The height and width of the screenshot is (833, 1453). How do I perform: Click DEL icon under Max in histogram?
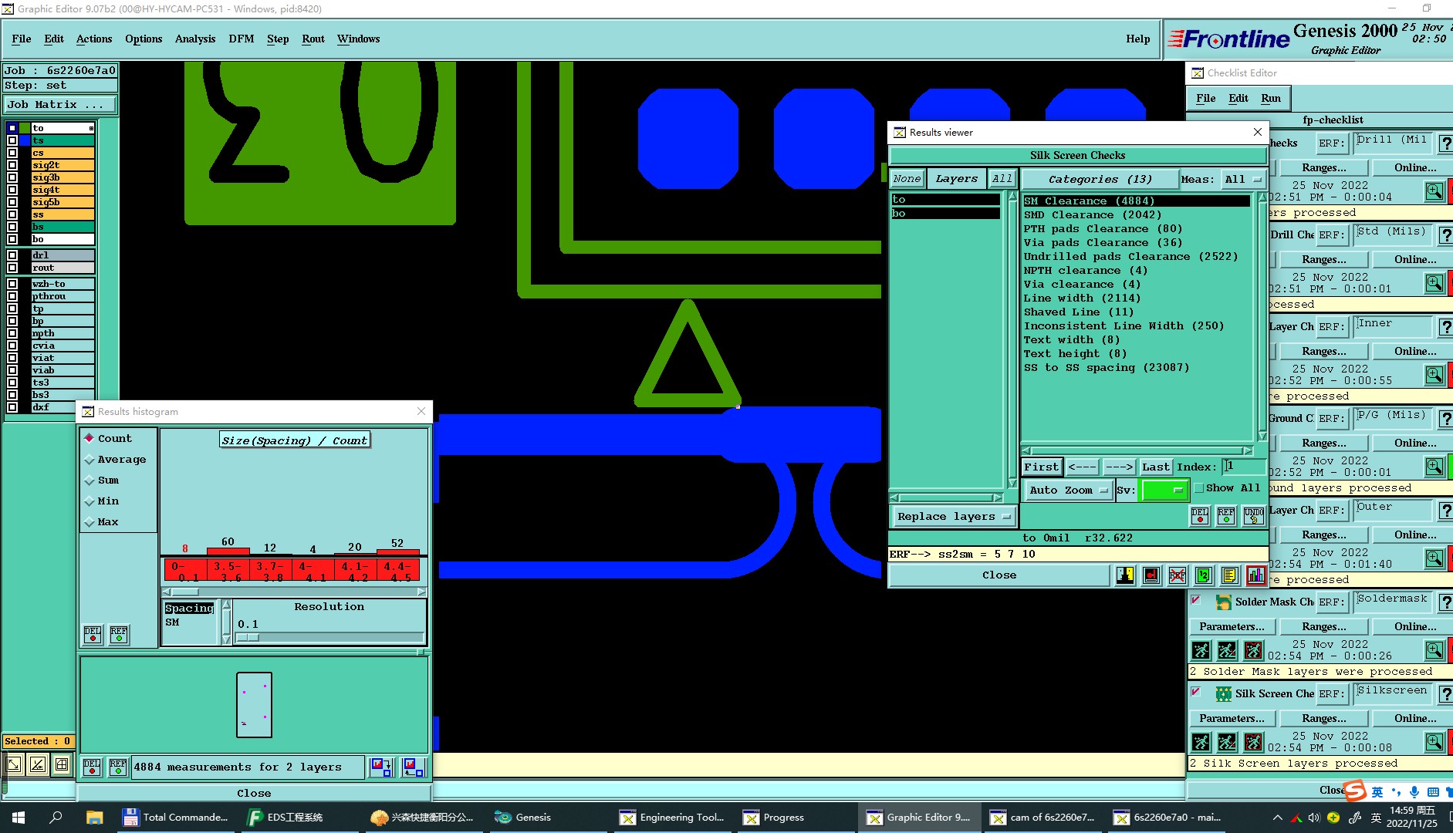93,635
